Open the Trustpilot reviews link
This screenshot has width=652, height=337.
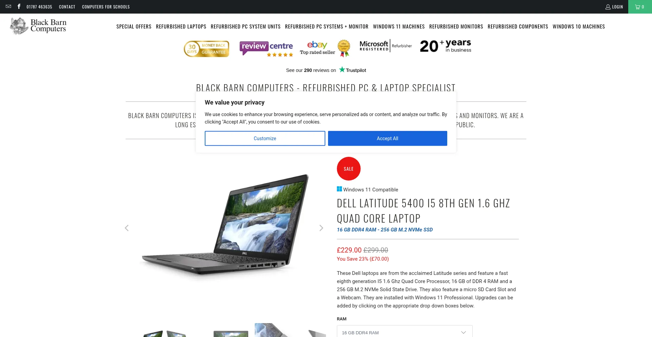point(326,70)
